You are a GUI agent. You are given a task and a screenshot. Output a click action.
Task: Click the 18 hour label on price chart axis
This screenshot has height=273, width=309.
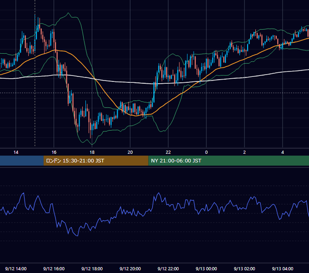click(x=92, y=152)
